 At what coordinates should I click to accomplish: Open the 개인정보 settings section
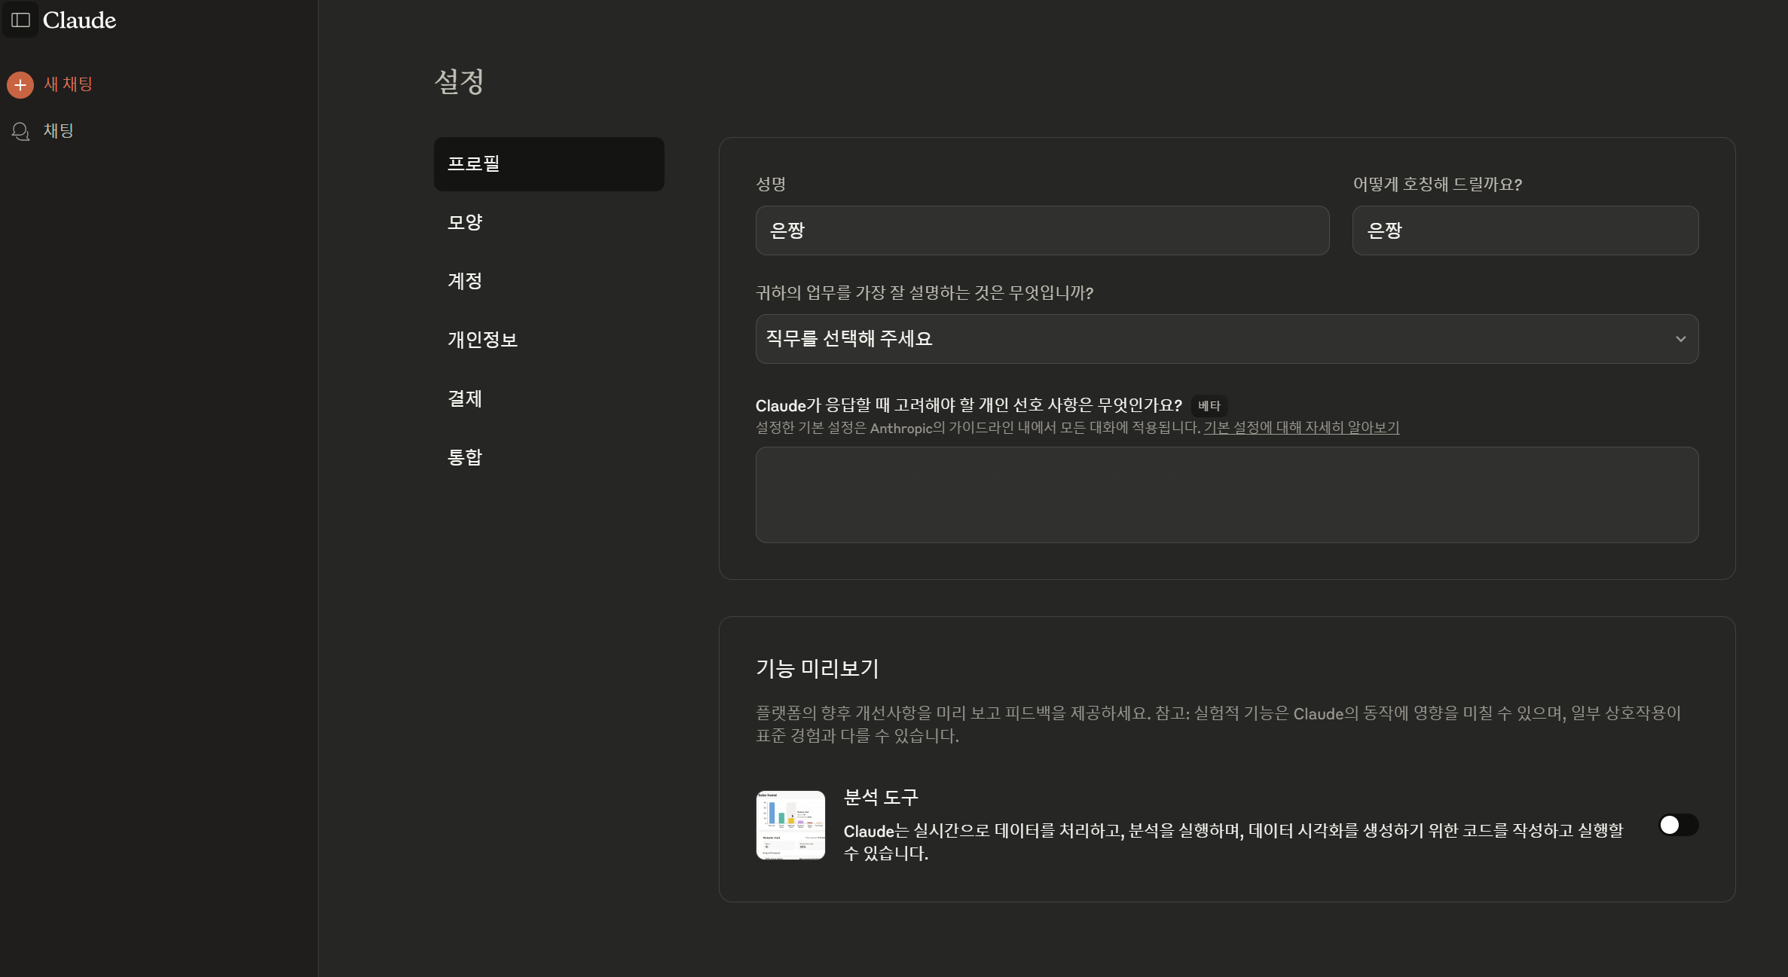click(482, 340)
